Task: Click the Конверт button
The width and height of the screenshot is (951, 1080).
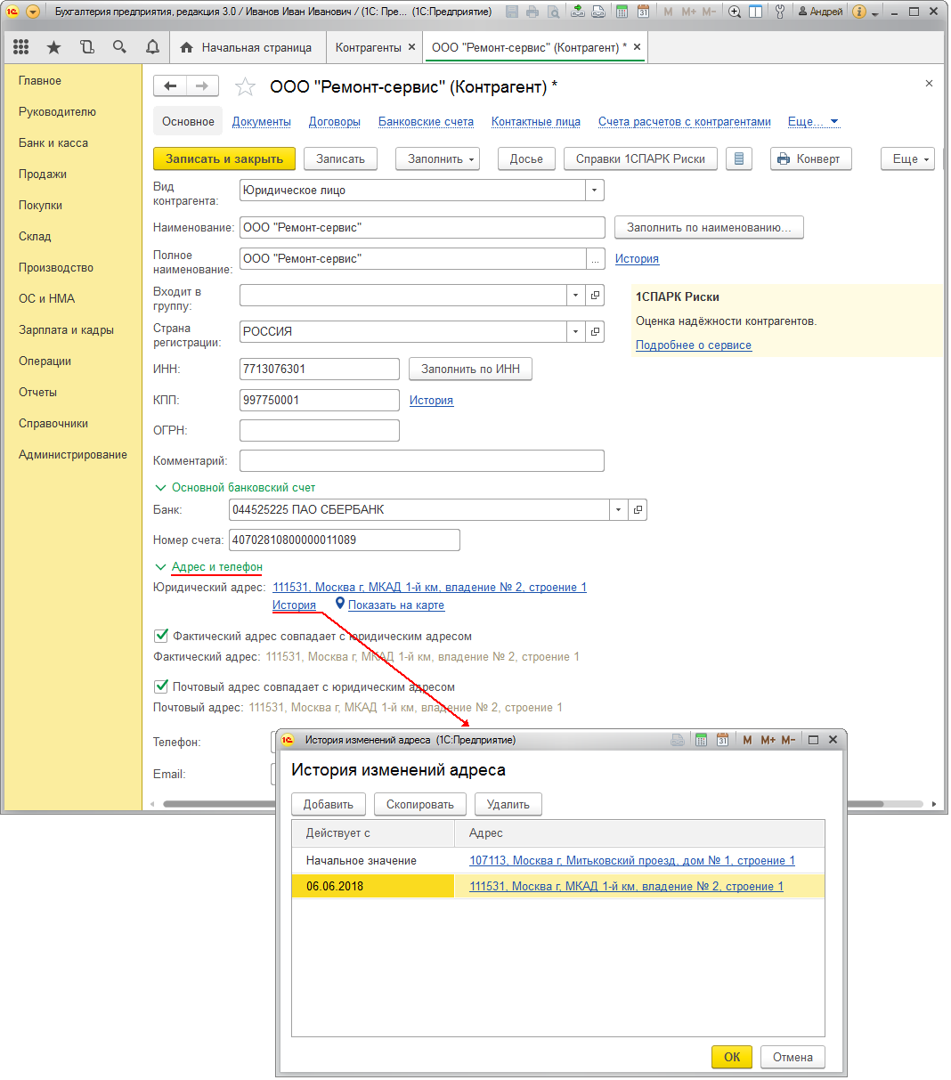Action: point(811,158)
